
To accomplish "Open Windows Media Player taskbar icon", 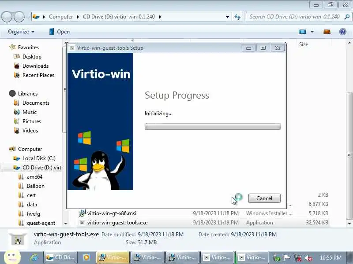I will (x=86, y=257).
